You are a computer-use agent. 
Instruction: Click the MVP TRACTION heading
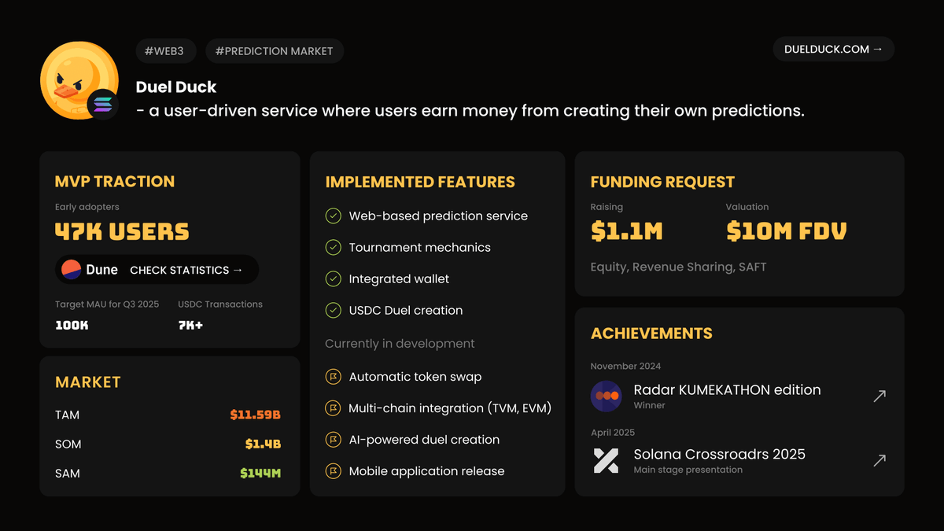[x=115, y=181]
